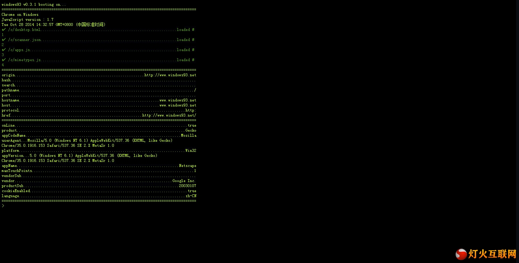
Task: Click 'www.windows93.net' on the hostname row
Action: [x=178, y=100]
